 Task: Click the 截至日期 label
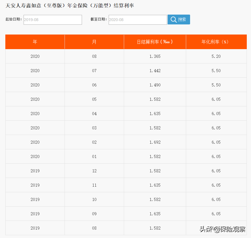tap(99, 19)
